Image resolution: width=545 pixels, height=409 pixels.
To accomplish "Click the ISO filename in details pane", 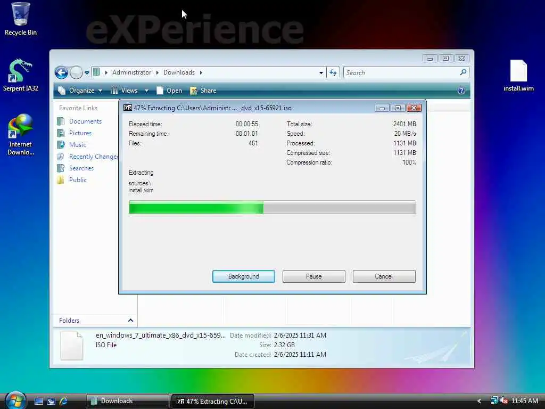I will pyautogui.click(x=161, y=336).
